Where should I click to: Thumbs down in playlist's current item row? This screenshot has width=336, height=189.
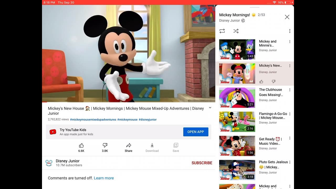pos(274,82)
